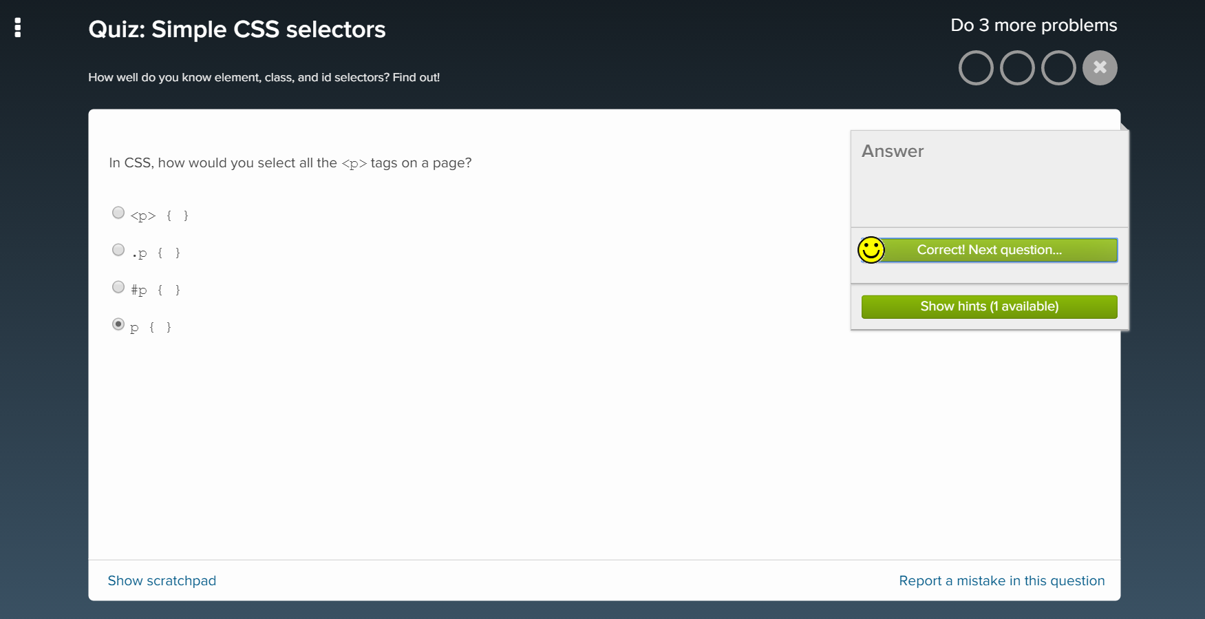Screen dimensions: 1205x619
Task: Click Correct! Next question button
Action: (990, 250)
